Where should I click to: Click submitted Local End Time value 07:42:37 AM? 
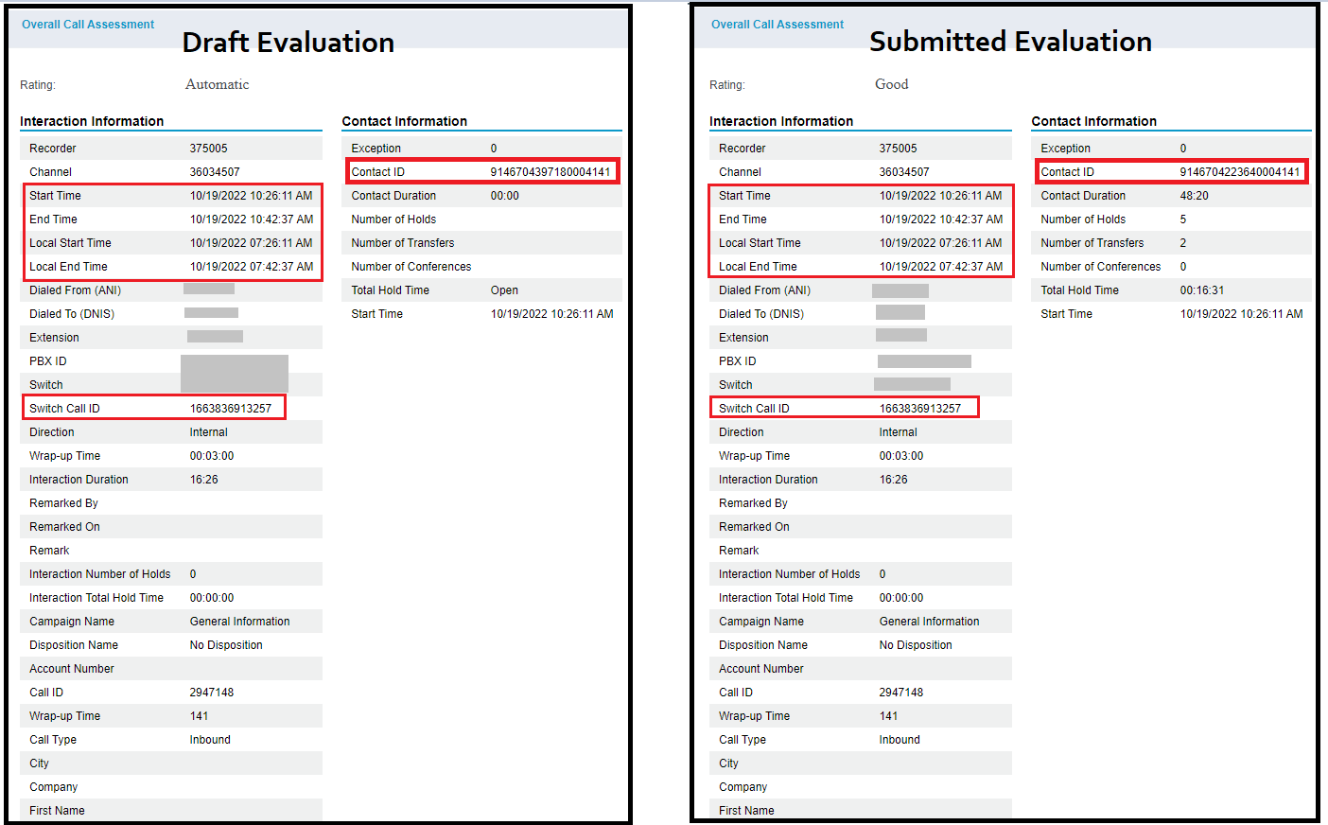coord(971,267)
